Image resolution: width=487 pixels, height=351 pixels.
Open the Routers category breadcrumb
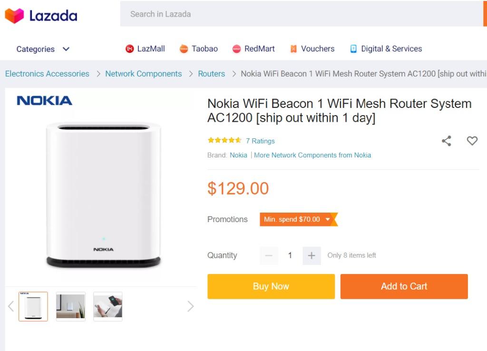coord(211,74)
